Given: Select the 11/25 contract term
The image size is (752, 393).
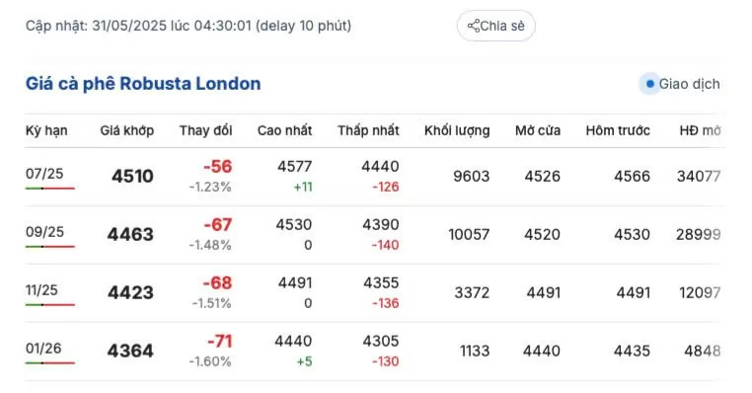Looking at the screenshot, I should (41, 290).
